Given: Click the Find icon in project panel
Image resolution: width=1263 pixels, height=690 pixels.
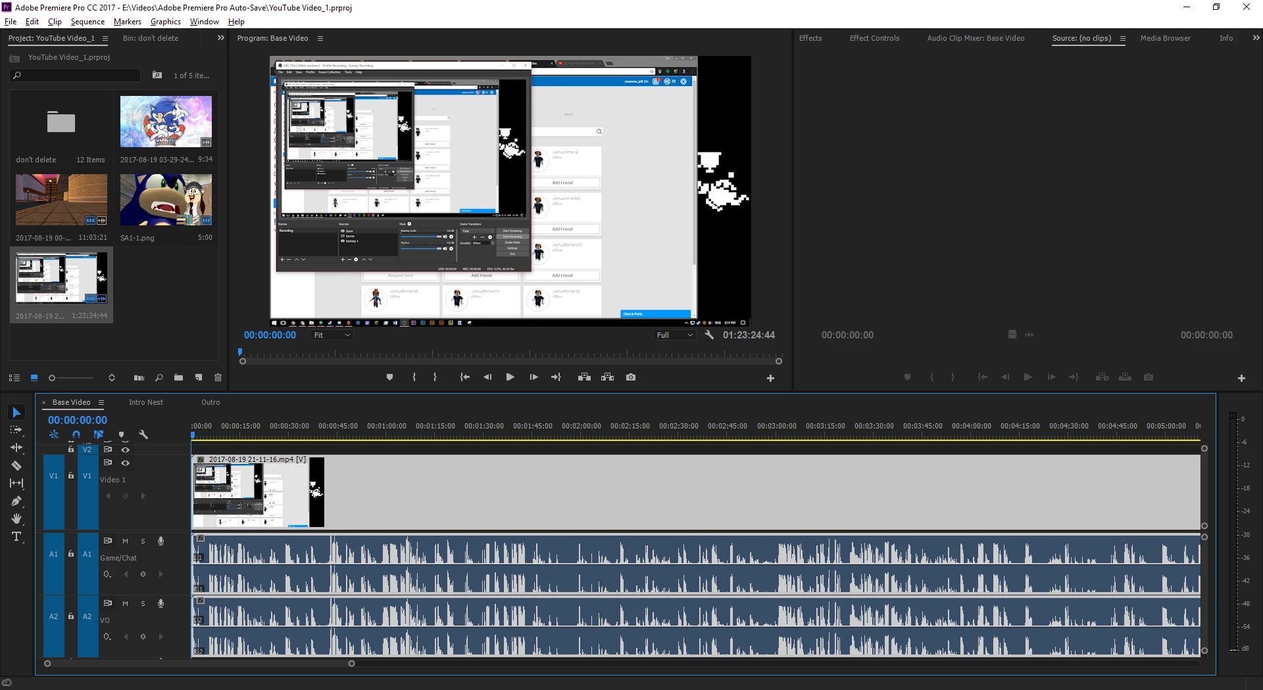Looking at the screenshot, I should coord(159,378).
